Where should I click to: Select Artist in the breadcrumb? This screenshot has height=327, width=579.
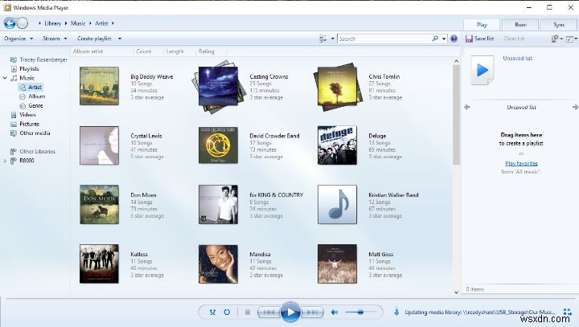coord(101,23)
